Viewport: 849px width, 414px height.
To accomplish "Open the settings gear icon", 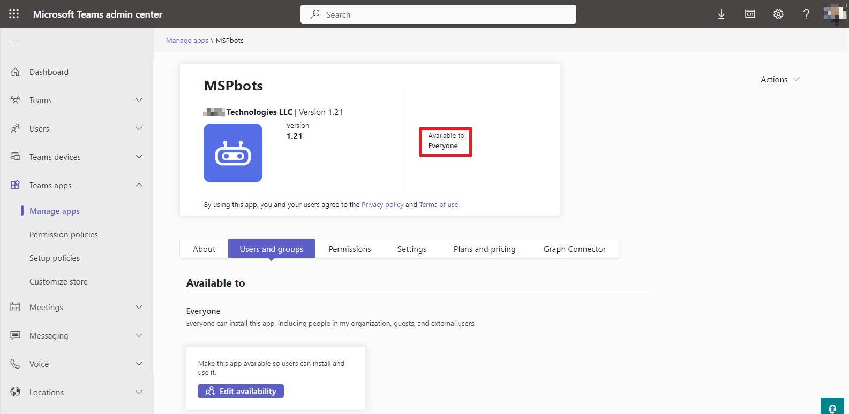I will pyautogui.click(x=778, y=14).
